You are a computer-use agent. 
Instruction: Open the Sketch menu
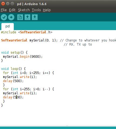[24, 10]
